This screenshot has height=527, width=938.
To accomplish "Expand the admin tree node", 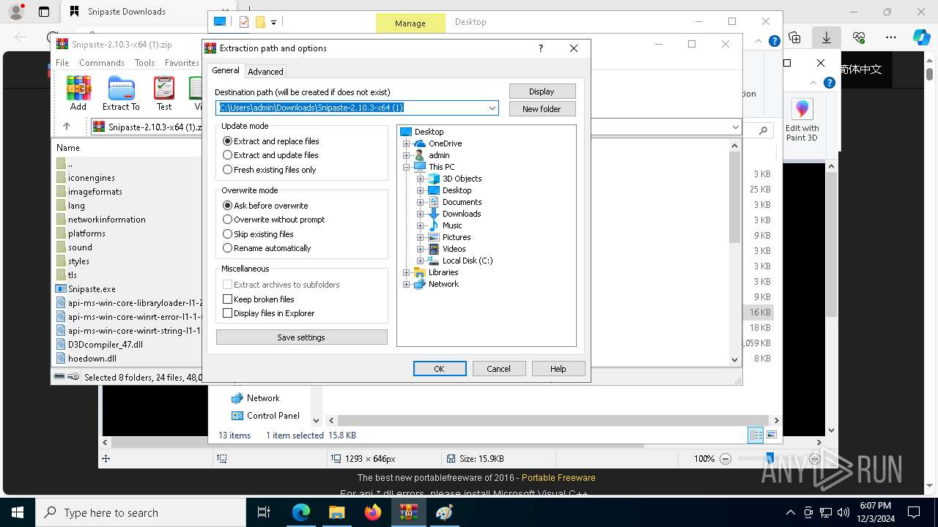I will 407,155.
